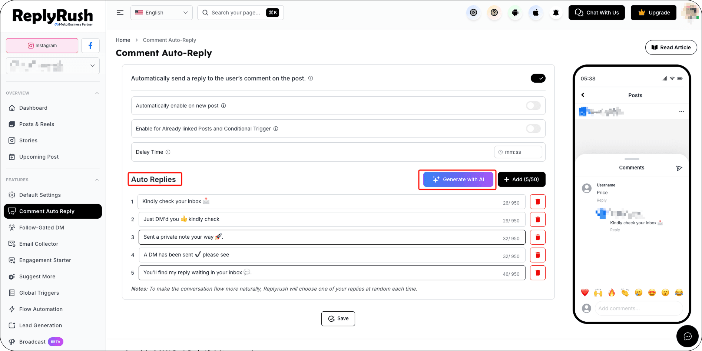Open the Read Article button
Screen dimensions: 702x351
671,47
